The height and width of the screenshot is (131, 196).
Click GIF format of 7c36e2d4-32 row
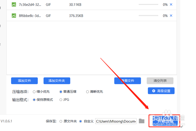click(x=48, y=5)
